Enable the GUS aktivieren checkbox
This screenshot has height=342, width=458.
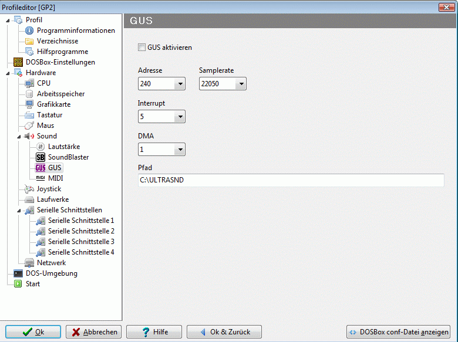pos(142,48)
